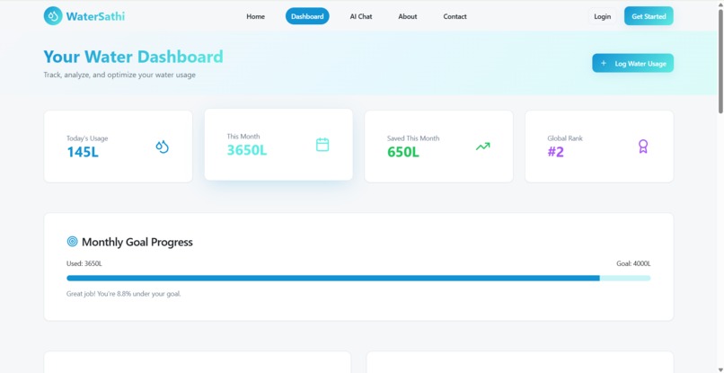
Task: Click the "Your Water Dashboard" heading
Action: click(x=134, y=57)
